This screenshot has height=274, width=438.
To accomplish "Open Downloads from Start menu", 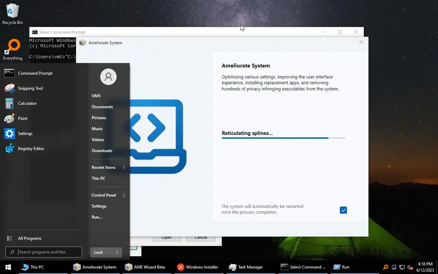I will 102,151.
